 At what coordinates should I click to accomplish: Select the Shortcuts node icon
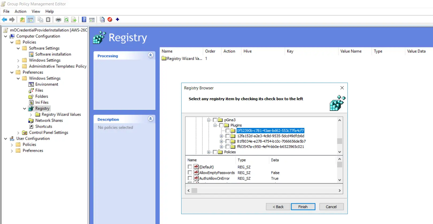point(31,127)
